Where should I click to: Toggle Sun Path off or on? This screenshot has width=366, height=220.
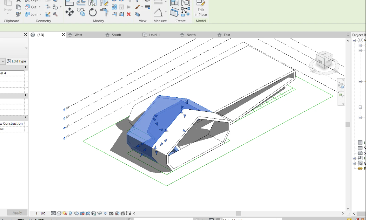coord(65,213)
